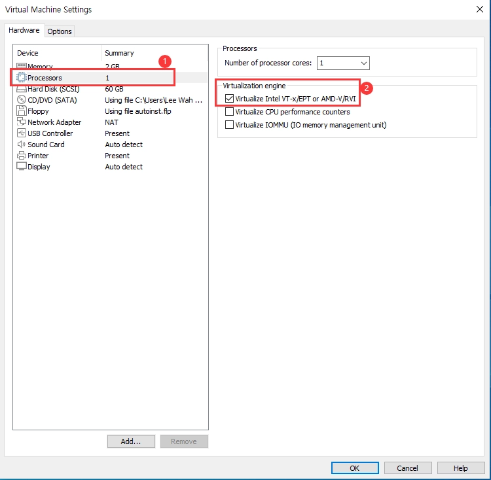Click the 60 GB summary value
491x480 pixels.
pyautogui.click(x=115, y=89)
